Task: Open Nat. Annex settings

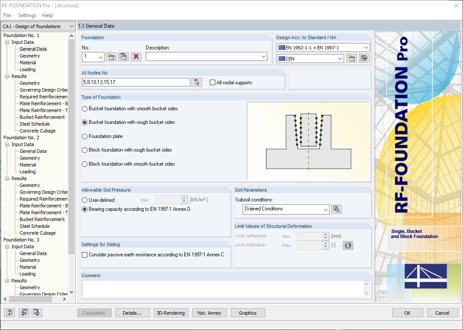Action: (x=209, y=313)
